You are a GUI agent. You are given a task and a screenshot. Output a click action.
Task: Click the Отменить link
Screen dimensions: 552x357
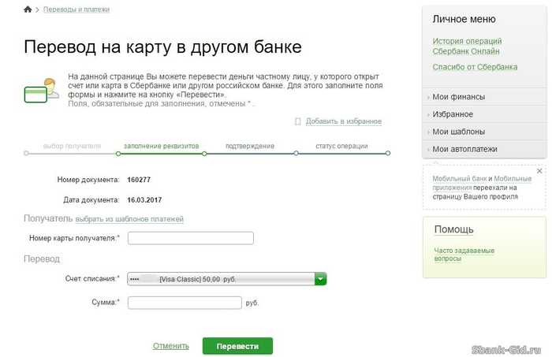point(171,346)
